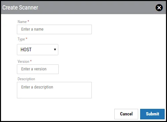
Task: Click the Type field label
Action: [x=21, y=39]
